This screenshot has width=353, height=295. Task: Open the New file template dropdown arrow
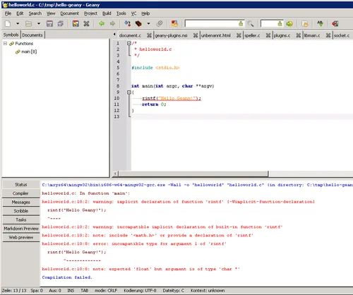pyautogui.click(x=18, y=23)
